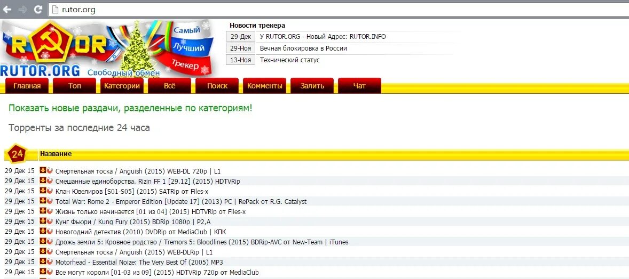The image size is (629, 279).
Task: Open Смертельная тоска WEB-DLRip torrent page
Action: point(134,252)
